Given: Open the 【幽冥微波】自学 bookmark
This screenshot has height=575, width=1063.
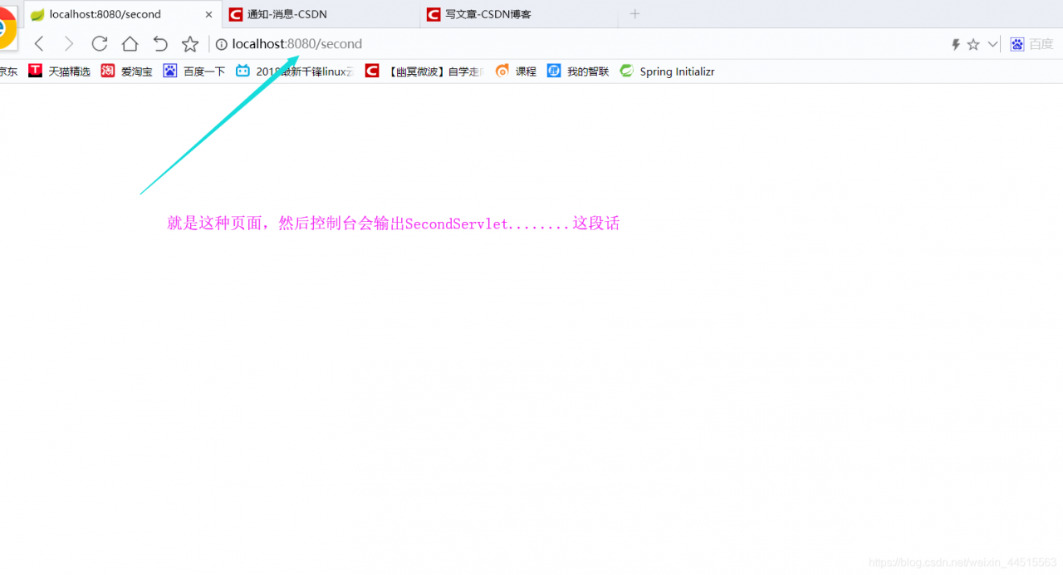Looking at the screenshot, I should (x=424, y=71).
